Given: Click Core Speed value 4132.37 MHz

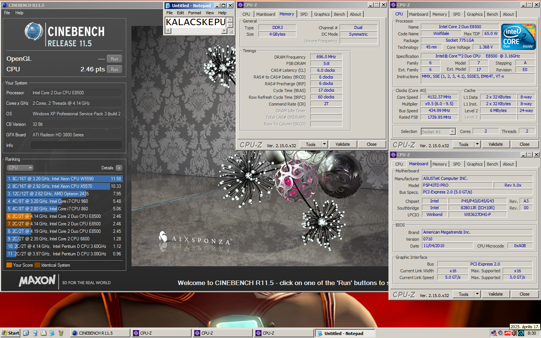Looking at the screenshot, I should (x=439, y=97).
